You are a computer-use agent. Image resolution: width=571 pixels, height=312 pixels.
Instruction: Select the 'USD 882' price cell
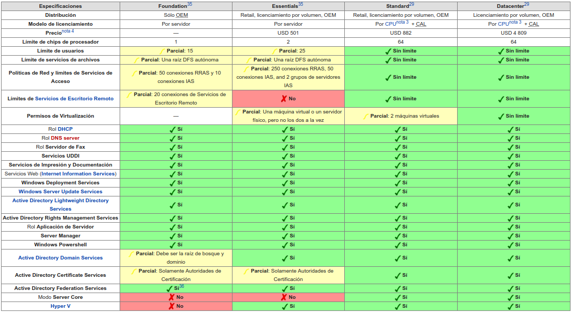click(400, 33)
